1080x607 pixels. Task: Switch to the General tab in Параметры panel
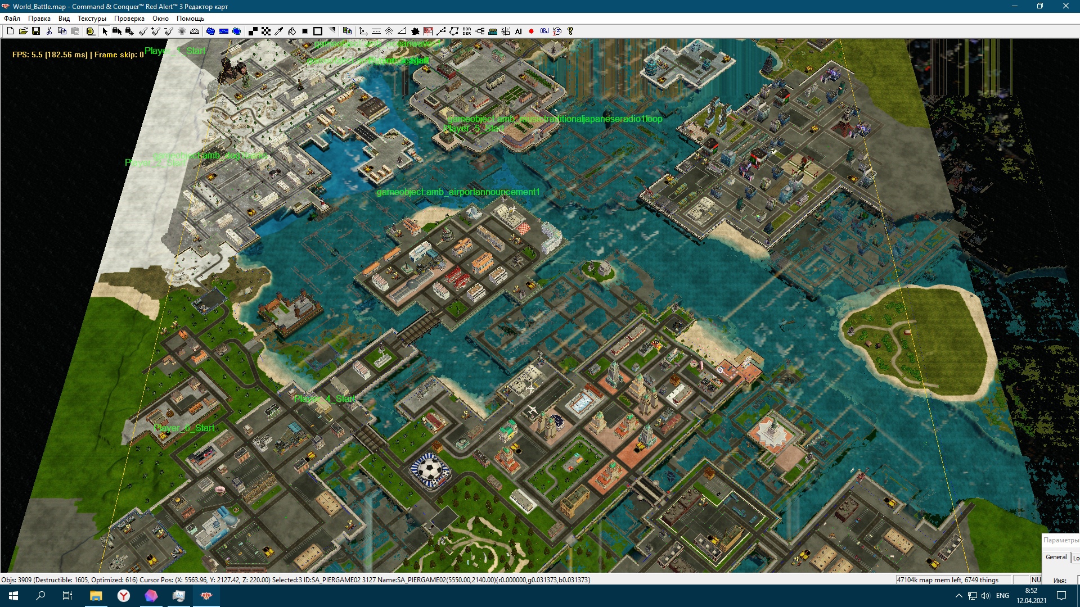pyautogui.click(x=1056, y=557)
